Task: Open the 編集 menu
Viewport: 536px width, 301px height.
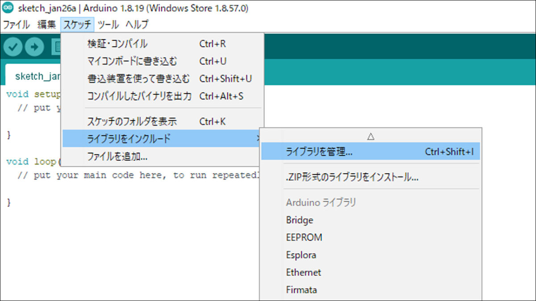Action: coord(46,25)
